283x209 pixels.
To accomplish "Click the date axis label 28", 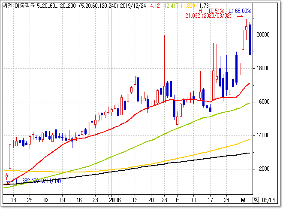I will [164, 200].
